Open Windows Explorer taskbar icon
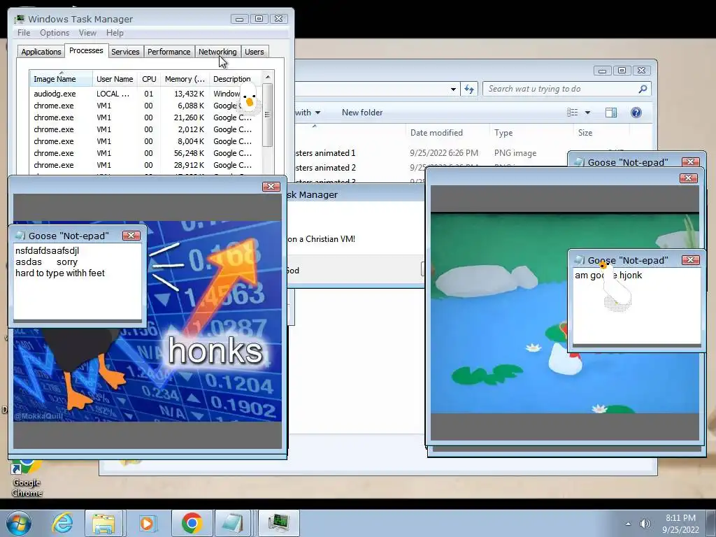Viewport: 716px width, 537px height. pos(103,523)
